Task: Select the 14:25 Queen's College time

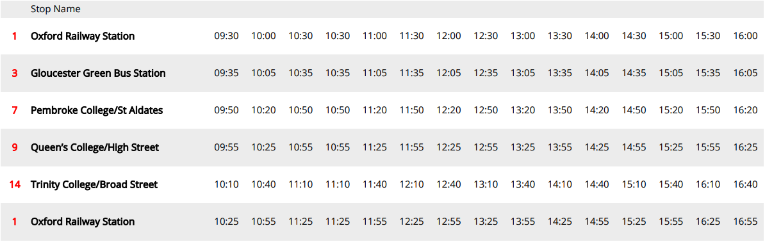Action: pyautogui.click(x=597, y=147)
